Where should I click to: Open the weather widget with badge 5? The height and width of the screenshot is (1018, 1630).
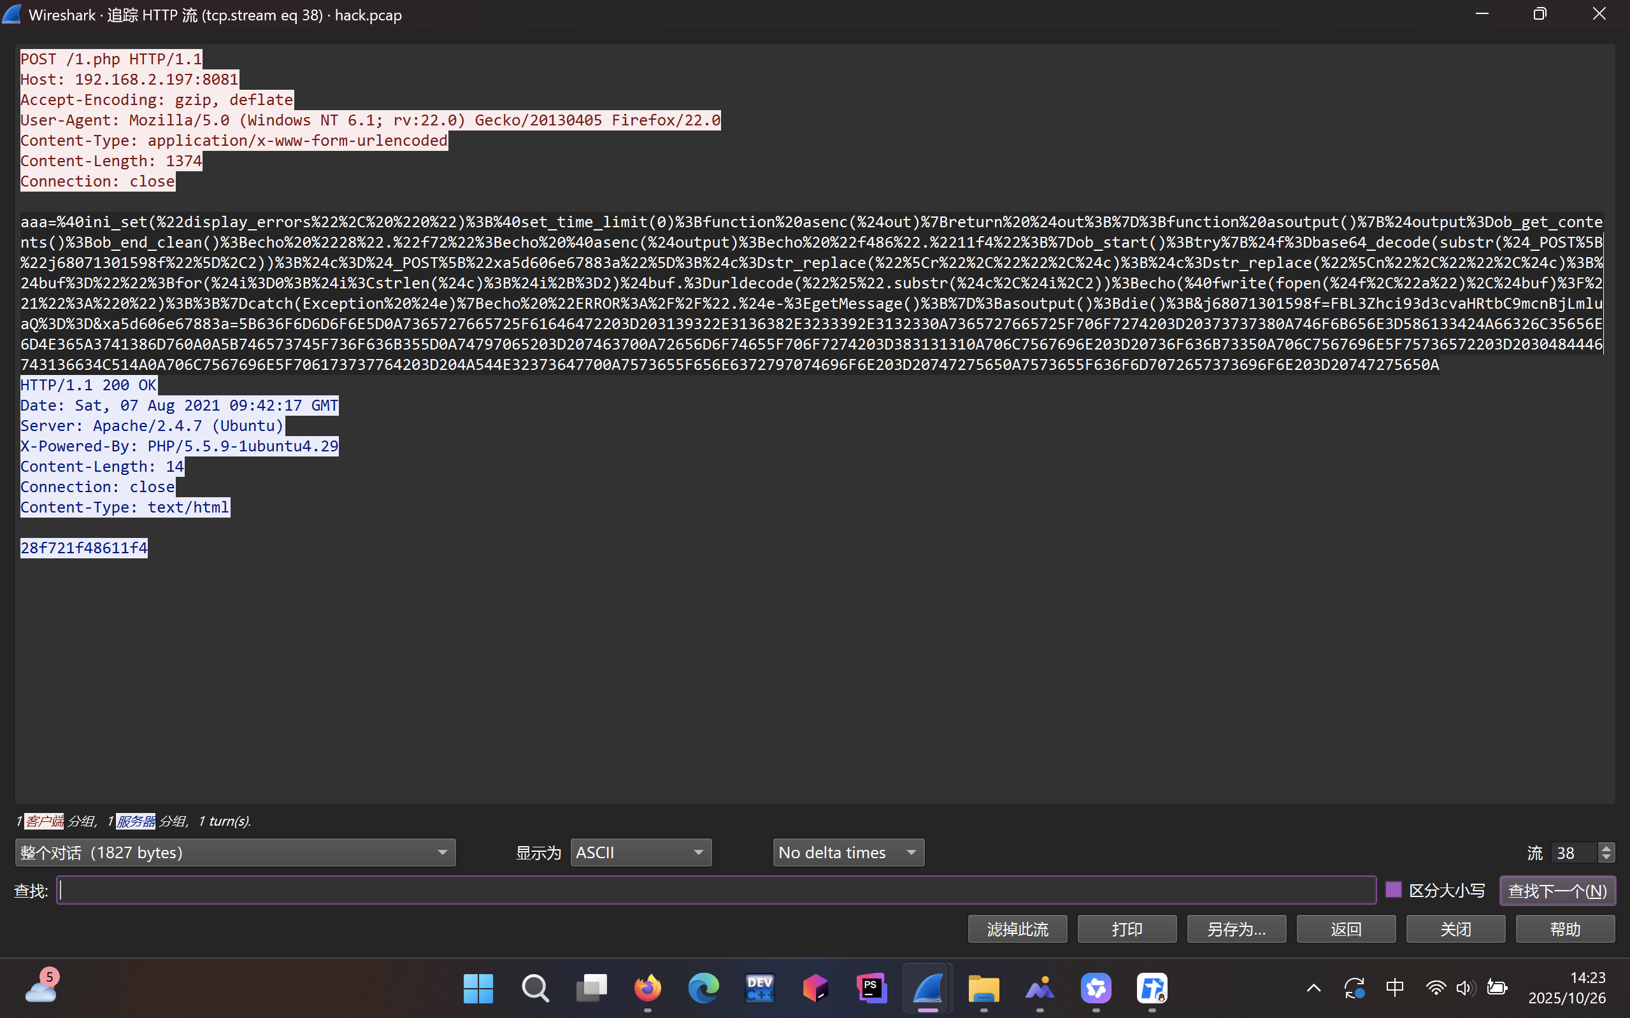pyautogui.click(x=42, y=986)
